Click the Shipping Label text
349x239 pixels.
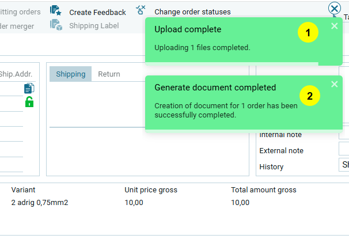point(94,25)
